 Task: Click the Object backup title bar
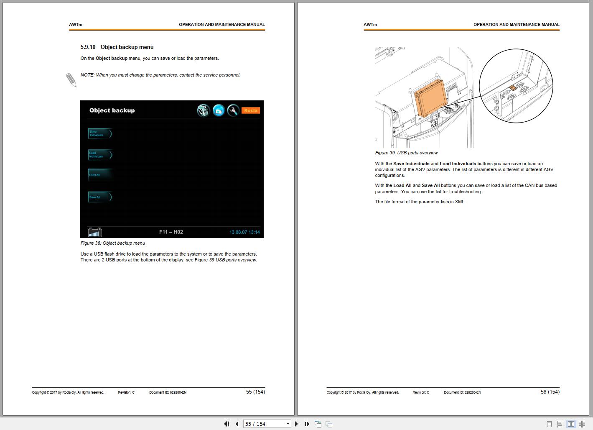[x=112, y=110]
